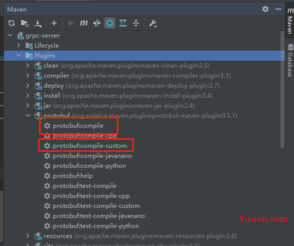Select the clean plugin row
The height and width of the screenshot is (246, 294).
point(144,66)
